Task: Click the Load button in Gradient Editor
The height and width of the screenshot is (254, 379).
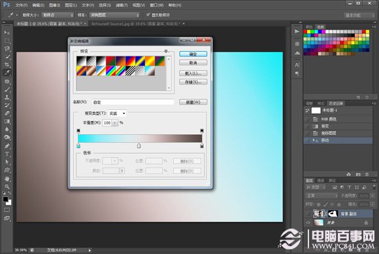Action: tap(193, 73)
